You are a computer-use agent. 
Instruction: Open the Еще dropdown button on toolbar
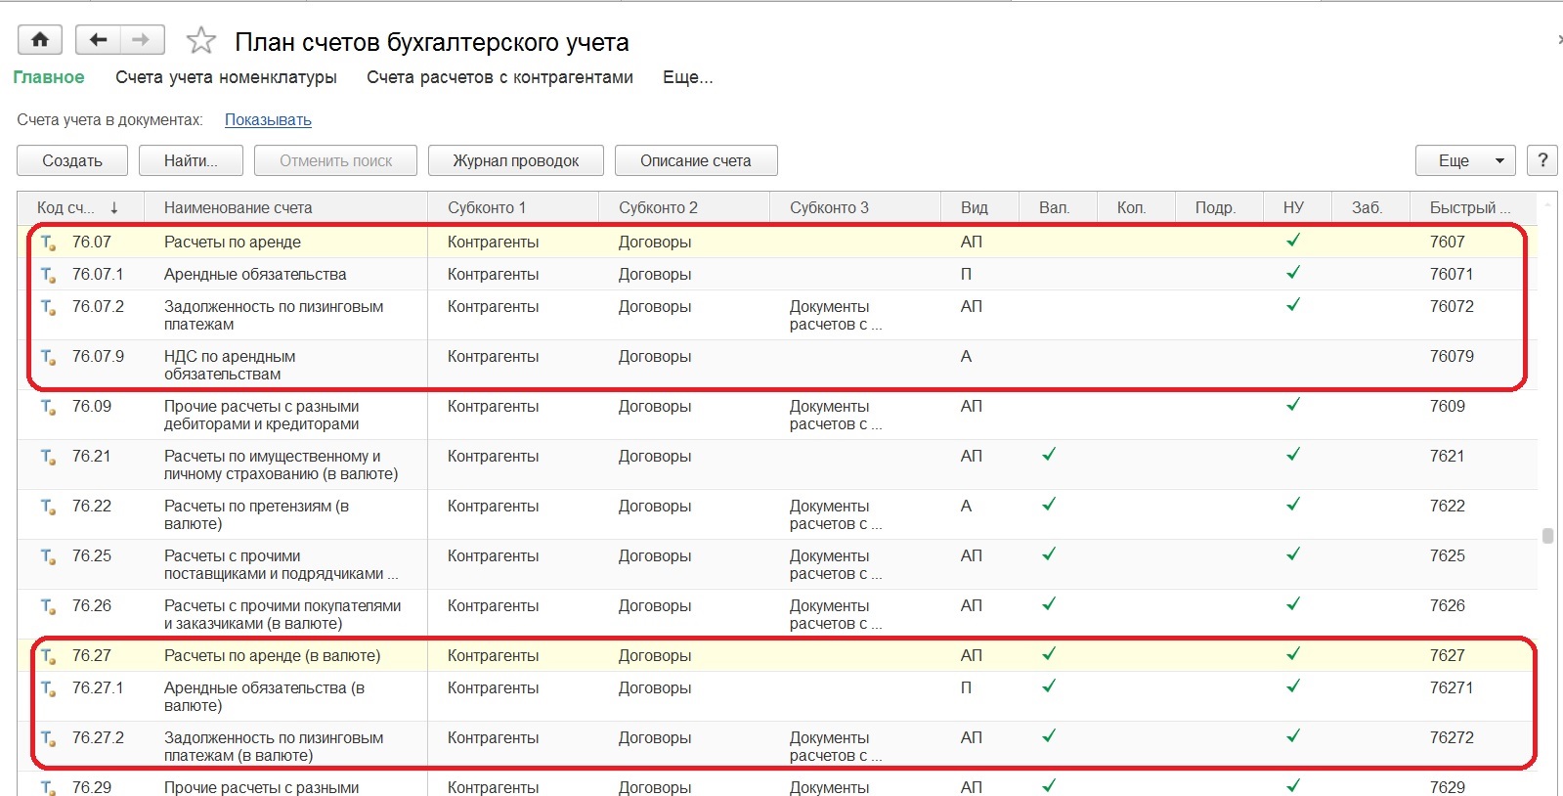coord(1465,160)
